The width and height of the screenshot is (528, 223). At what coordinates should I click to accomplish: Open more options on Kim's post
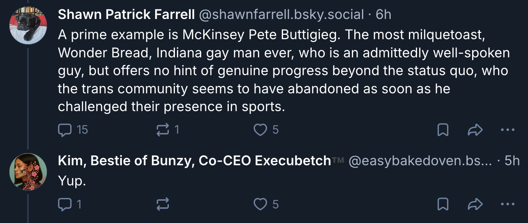pyautogui.click(x=507, y=205)
